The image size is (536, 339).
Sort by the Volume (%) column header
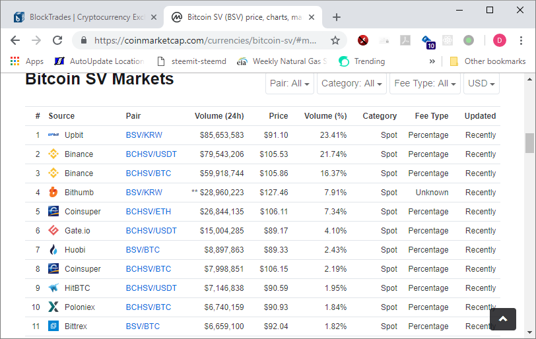pyautogui.click(x=325, y=116)
